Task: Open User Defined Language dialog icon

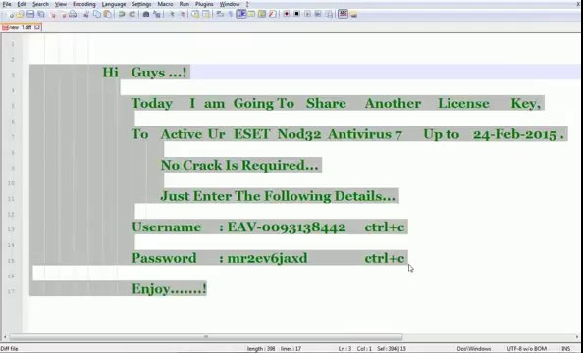Action: 251,14
